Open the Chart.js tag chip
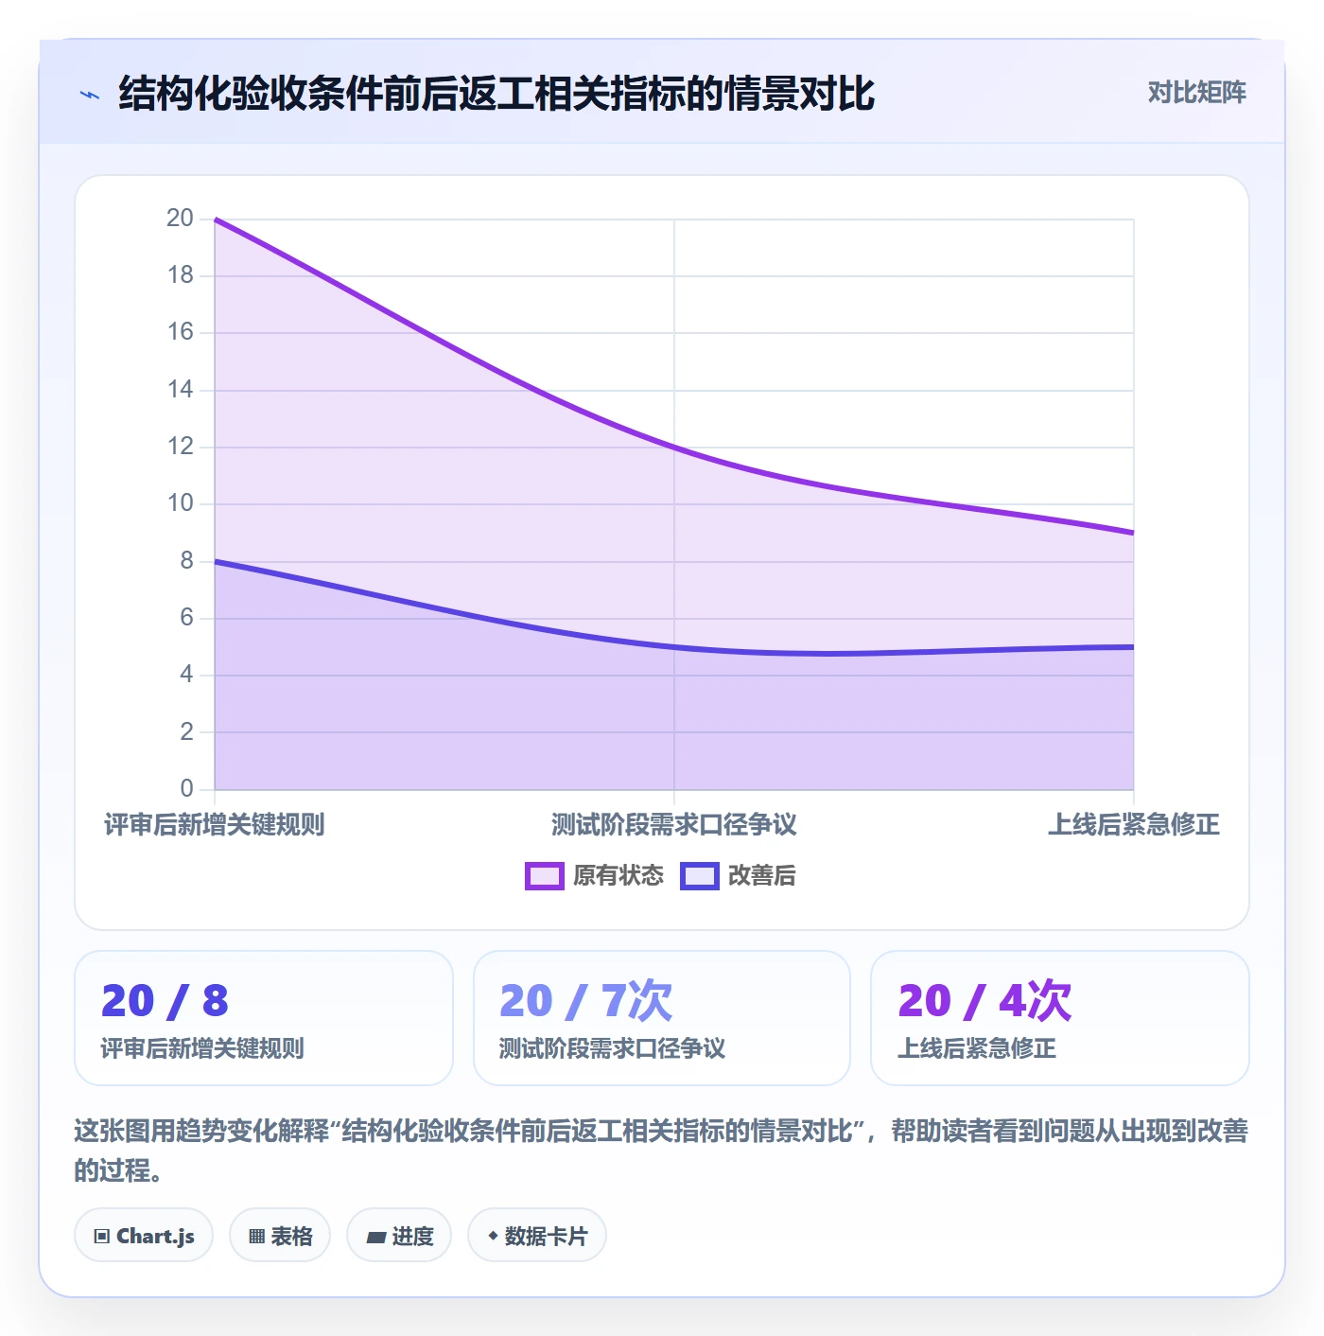This screenshot has height=1336, width=1324. pyautogui.click(x=144, y=1235)
